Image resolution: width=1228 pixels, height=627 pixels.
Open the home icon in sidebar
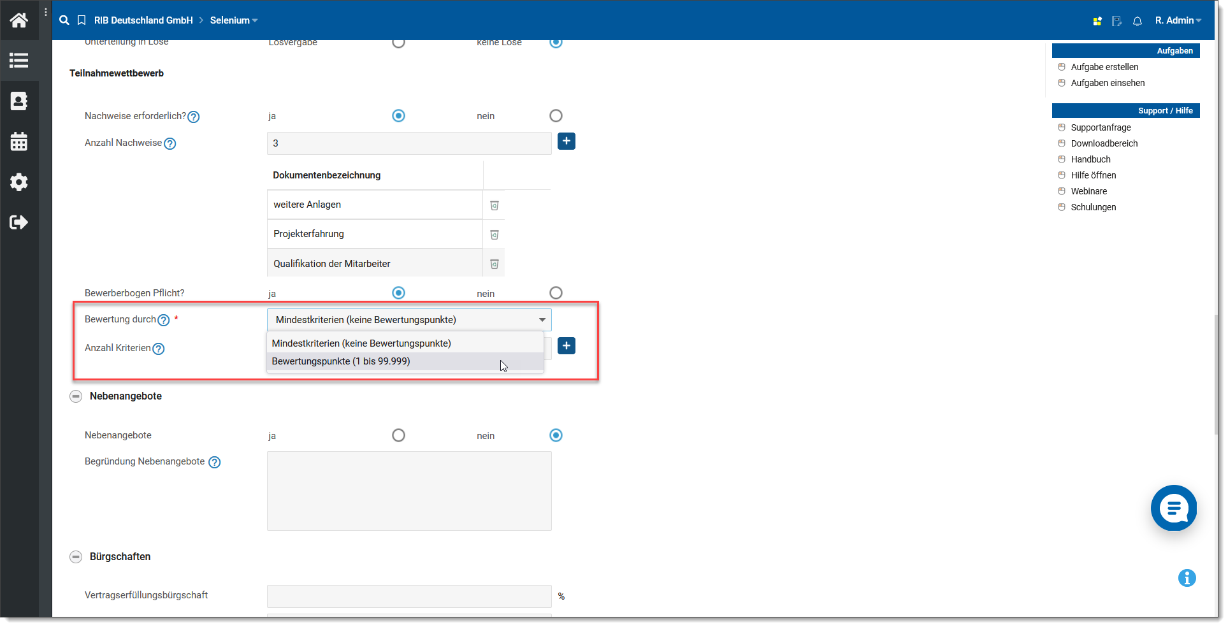point(19,20)
